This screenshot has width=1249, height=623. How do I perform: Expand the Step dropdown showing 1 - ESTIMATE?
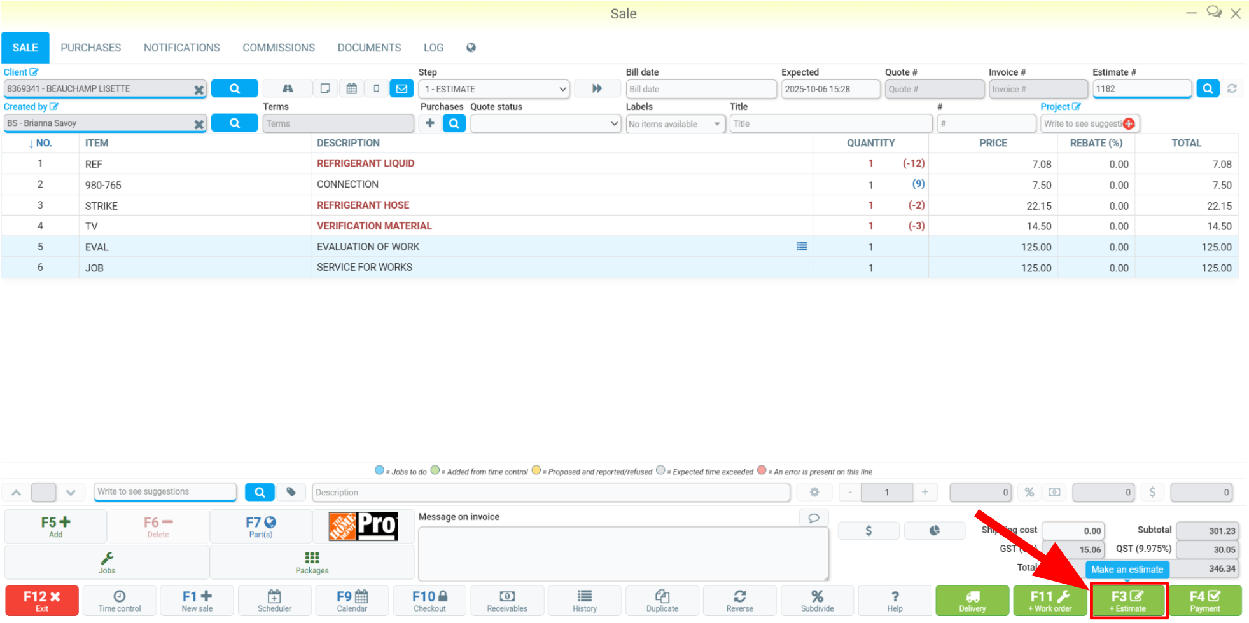(494, 89)
